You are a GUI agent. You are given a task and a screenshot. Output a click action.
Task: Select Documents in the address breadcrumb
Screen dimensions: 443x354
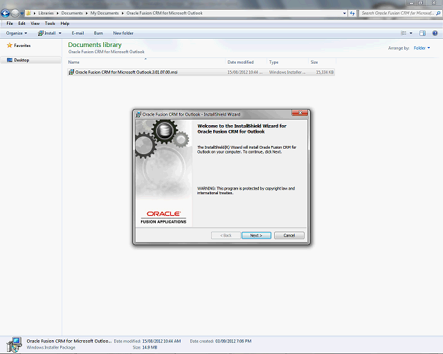pos(72,13)
